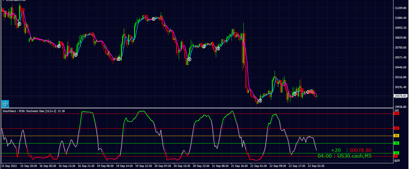Click the 30829.80 price on the axis
This screenshot has height=169, width=409.
401,38
